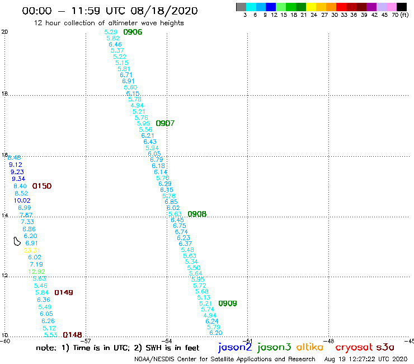The height and width of the screenshot is (364, 414).
Task: Click the light green legend swatch
Action: click(x=281, y=7)
